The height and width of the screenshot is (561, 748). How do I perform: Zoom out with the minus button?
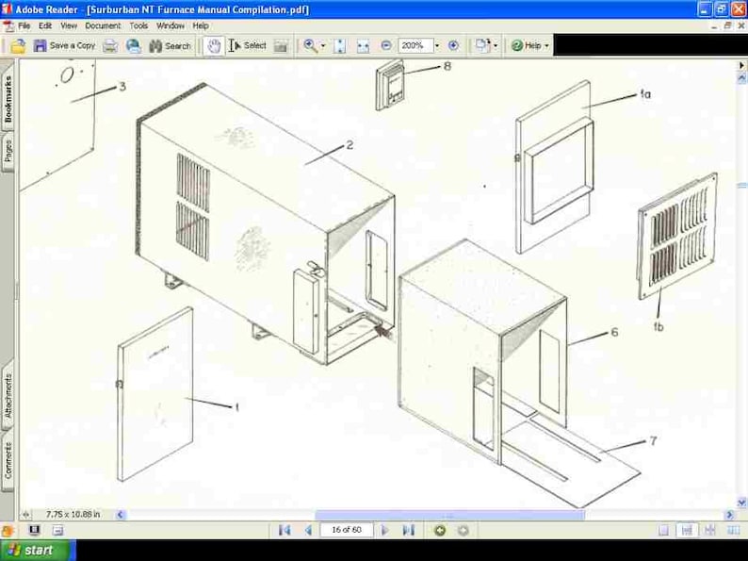pyautogui.click(x=386, y=45)
